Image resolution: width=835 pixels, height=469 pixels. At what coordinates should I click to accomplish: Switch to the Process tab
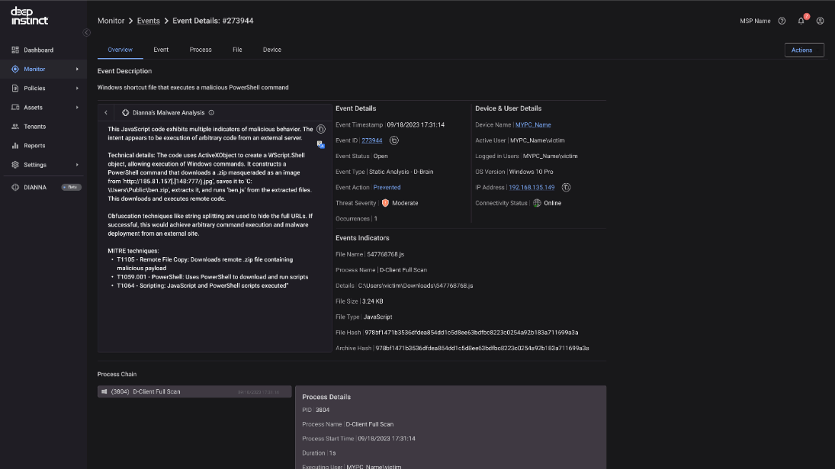click(200, 50)
